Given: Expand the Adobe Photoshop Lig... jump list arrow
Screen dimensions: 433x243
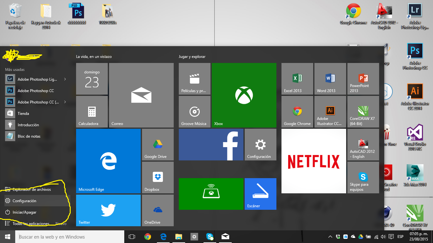Looking at the screenshot, I should 65,79.
